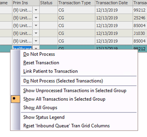The width and height of the screenshot is (147, 137).
Task: Open Prim Ins dropdown in J1030 row
Action: [36, 33]
